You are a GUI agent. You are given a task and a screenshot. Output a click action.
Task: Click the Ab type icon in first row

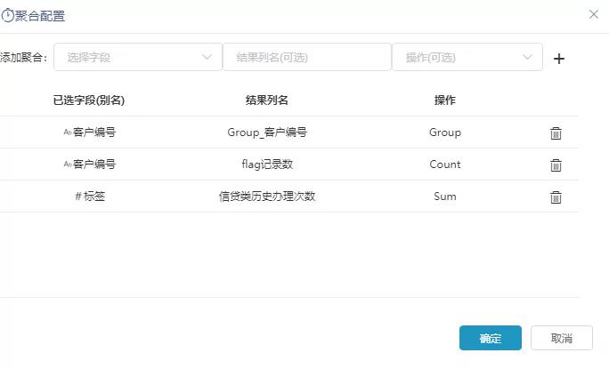pos(68,132)
